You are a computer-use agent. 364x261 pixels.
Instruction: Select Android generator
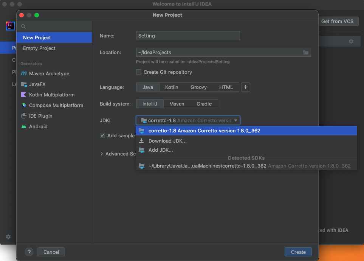54,126
